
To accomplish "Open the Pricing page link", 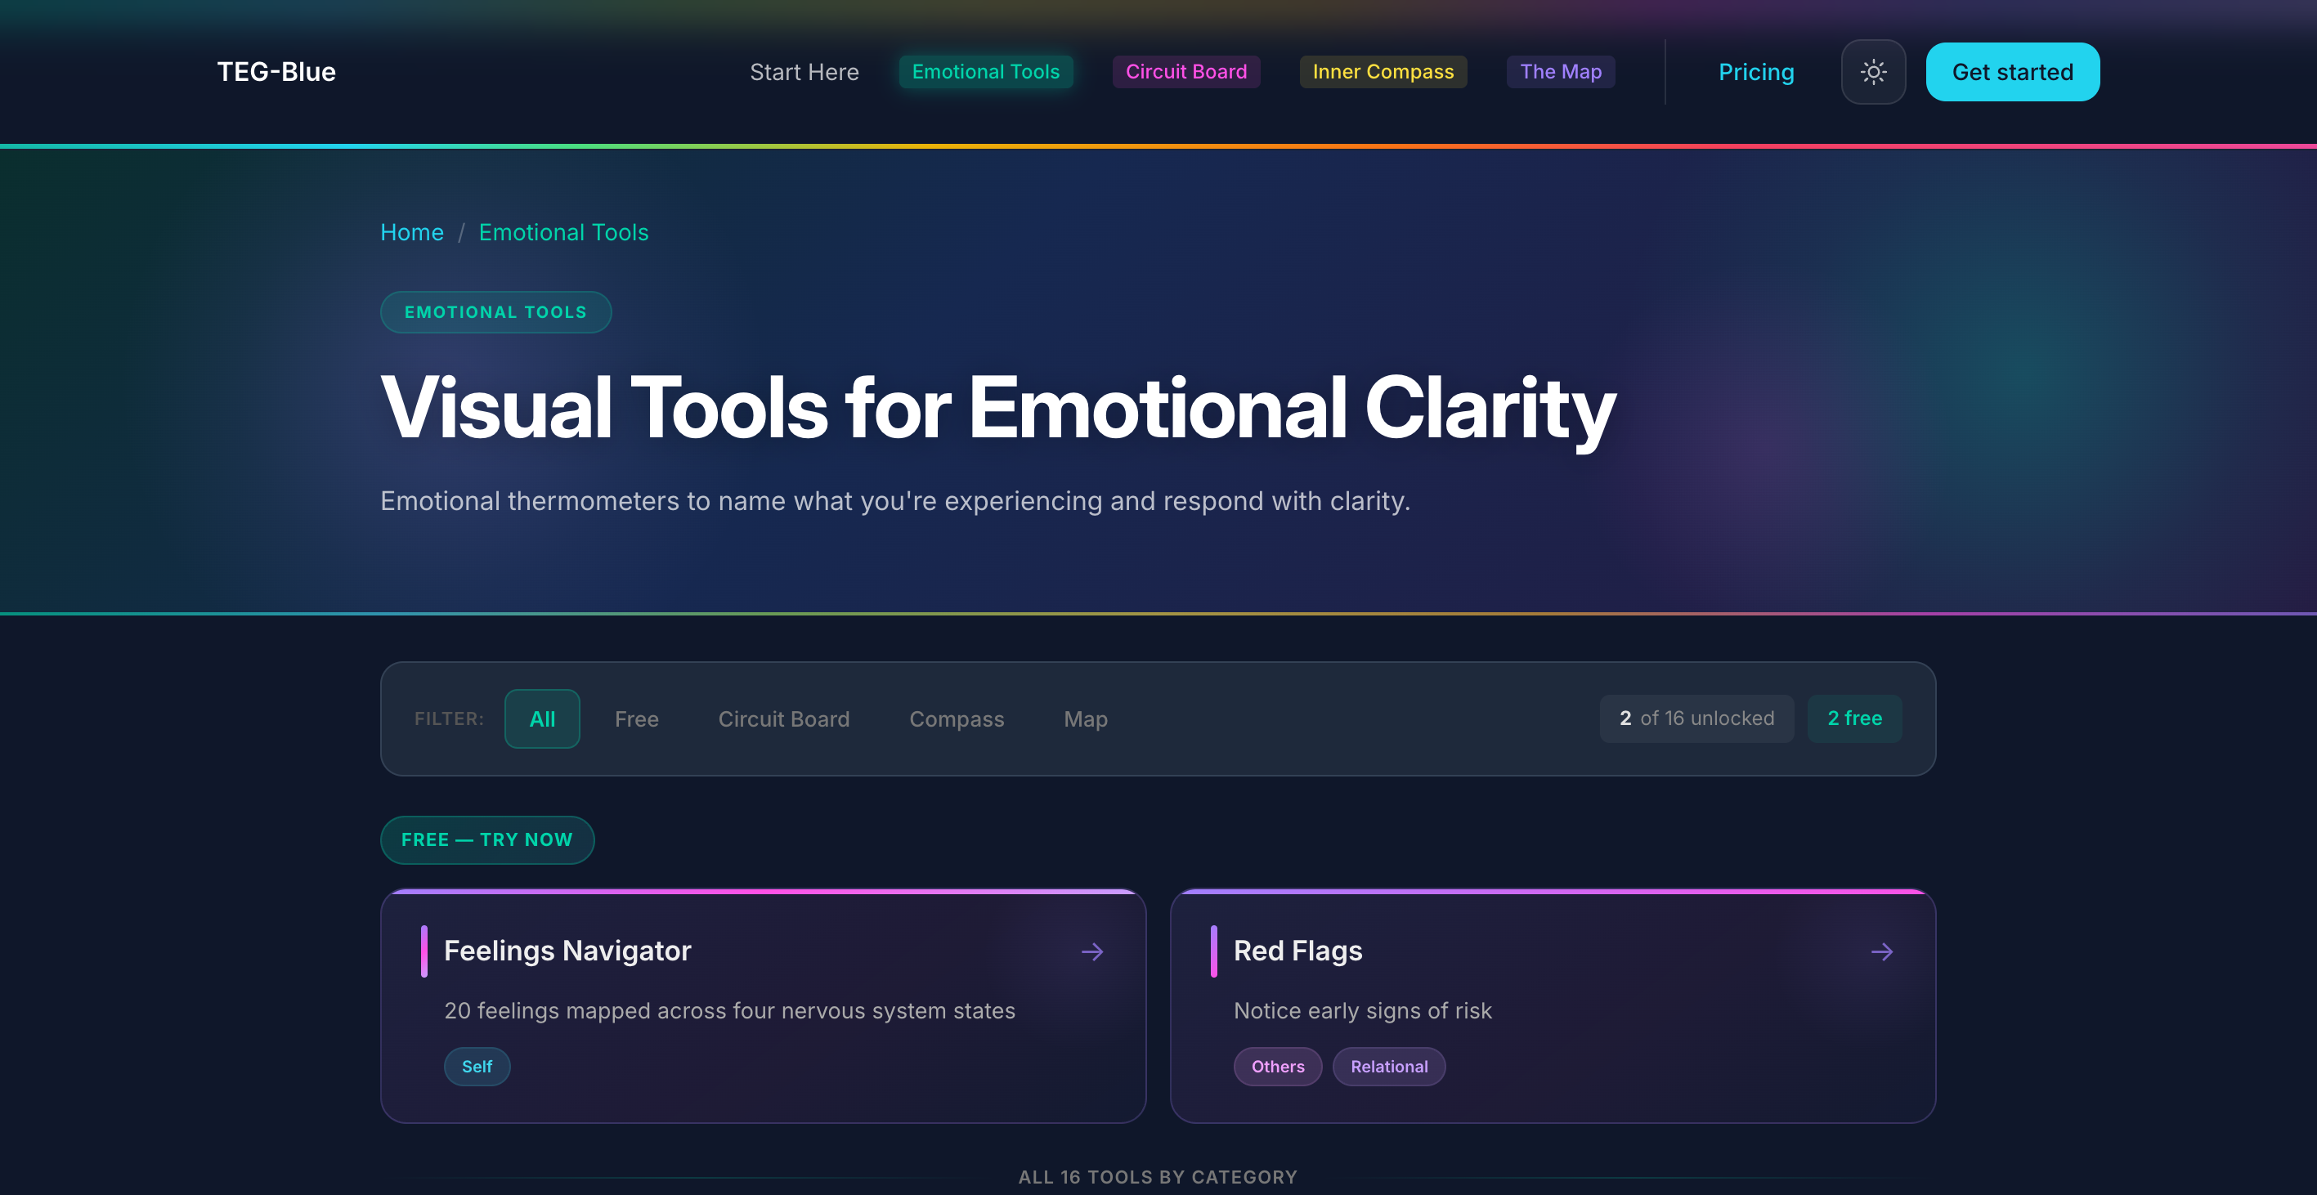I will (x=1756, y=72).
